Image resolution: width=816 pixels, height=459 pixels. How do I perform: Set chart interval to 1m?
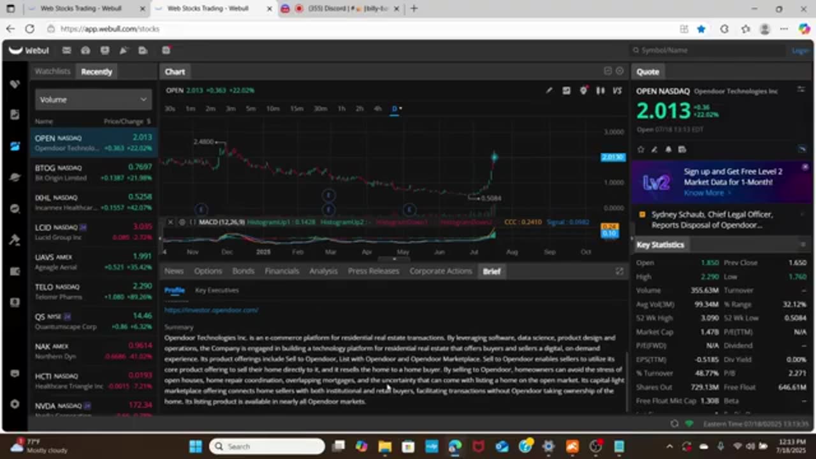click(190, 108)
